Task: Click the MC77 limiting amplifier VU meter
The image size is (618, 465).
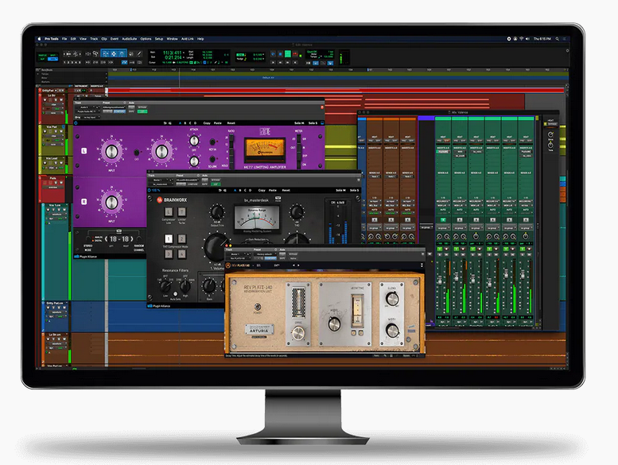Action: coord(264,148)
